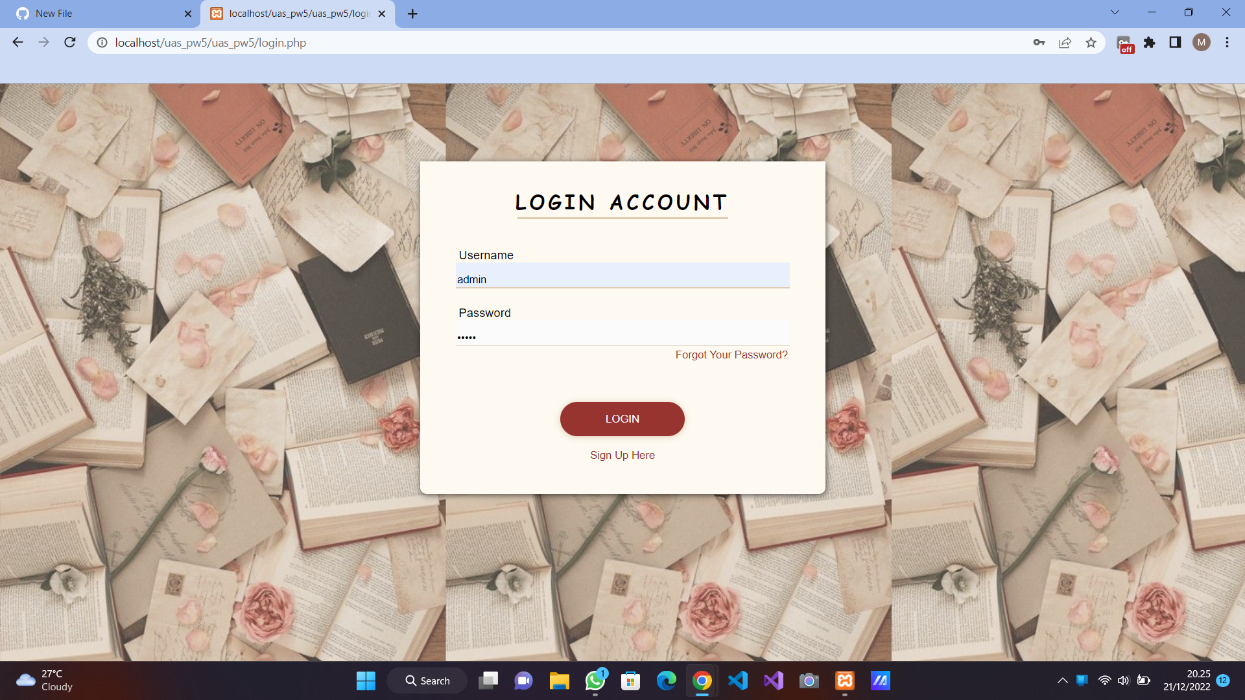Click the red 'off' extension icon
The image size is (1245, 700).
1124,44
